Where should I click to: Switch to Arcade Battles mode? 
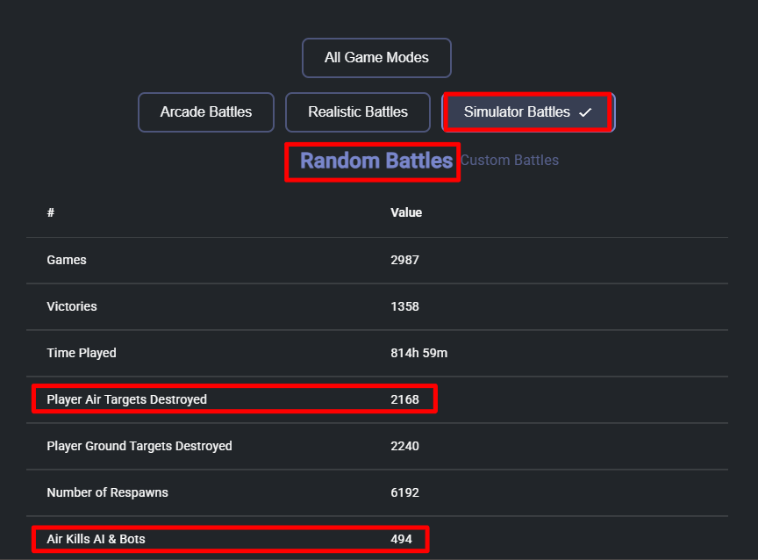pos(205,112)
